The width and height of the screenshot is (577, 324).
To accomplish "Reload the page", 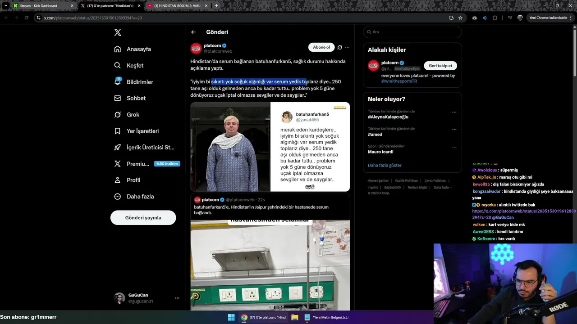I will tap(27, 18).
